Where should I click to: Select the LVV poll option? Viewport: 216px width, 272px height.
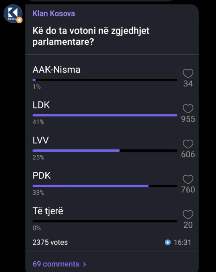(40, 140)
